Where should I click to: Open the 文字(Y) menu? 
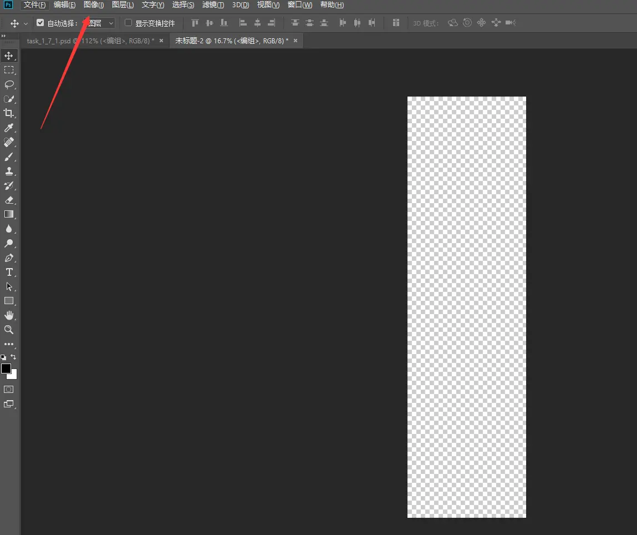coord(153,5)
